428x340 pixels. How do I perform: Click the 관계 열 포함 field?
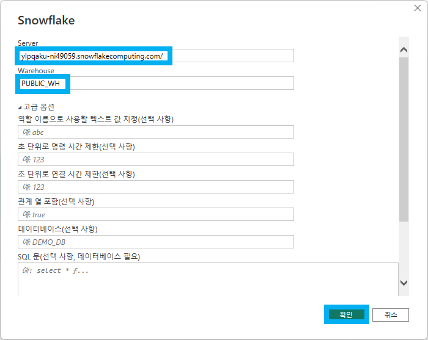coord(156,214)
